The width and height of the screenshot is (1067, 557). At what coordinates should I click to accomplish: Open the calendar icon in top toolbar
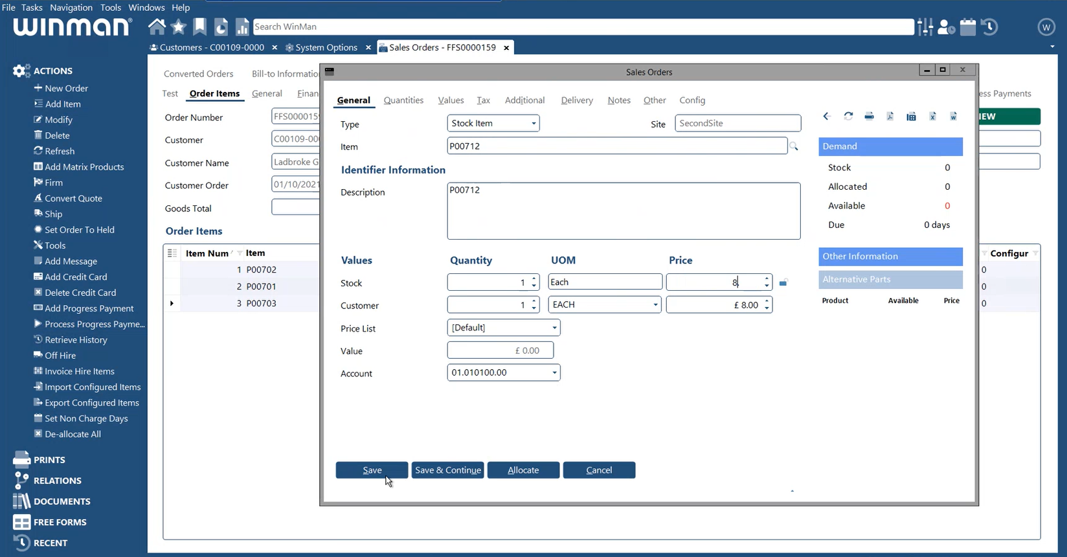968,27
